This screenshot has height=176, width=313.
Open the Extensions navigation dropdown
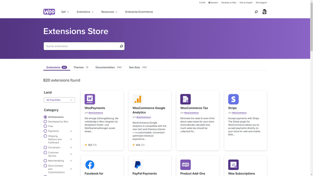point(85,12)
